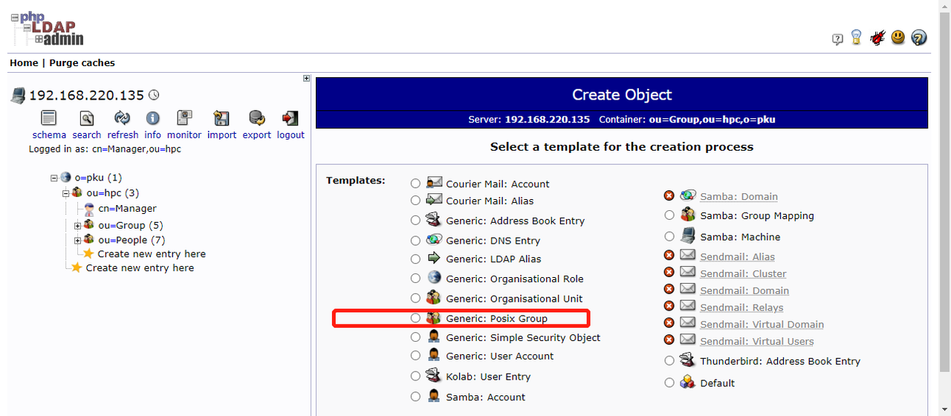Expand the ou=People tree node
Viewport: 951px width, 416px height.
click(x=78, y=240)
